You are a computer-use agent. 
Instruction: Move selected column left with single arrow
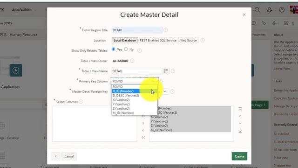click(x=143, y=130)
